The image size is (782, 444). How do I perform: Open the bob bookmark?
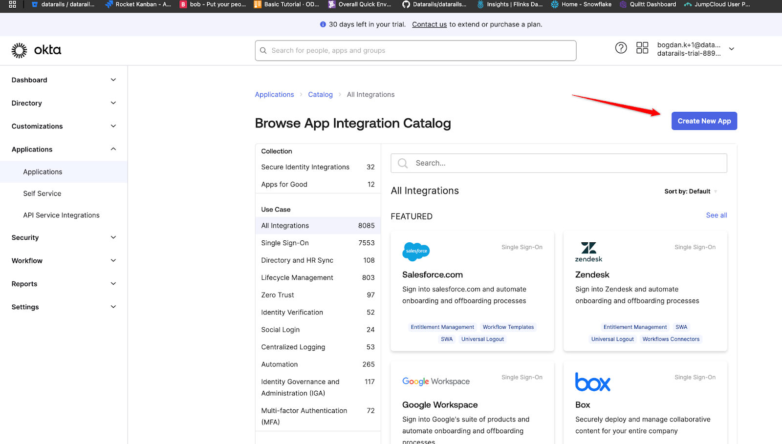[x=213, y=4]
